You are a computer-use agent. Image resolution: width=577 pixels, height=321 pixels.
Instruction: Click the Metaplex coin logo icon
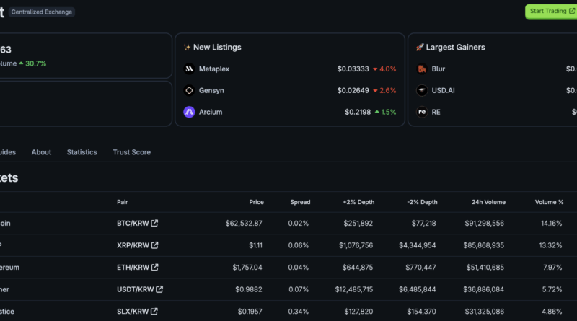coord(189,69)
